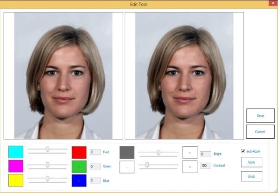Click the Apply button

[x=252, y=162]
